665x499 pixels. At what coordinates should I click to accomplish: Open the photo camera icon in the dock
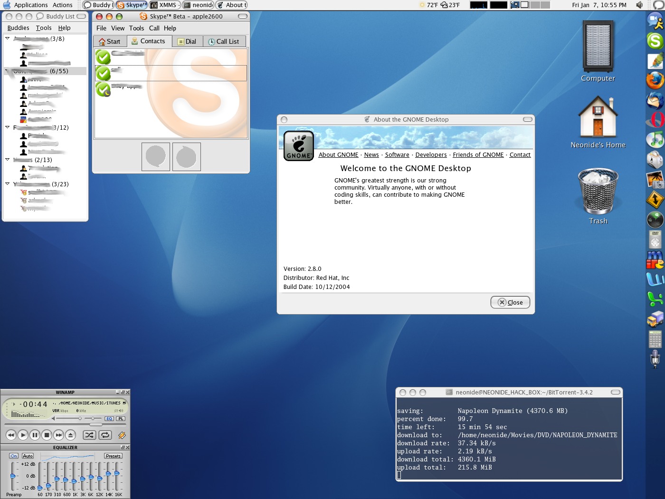[x=655, y=180]
